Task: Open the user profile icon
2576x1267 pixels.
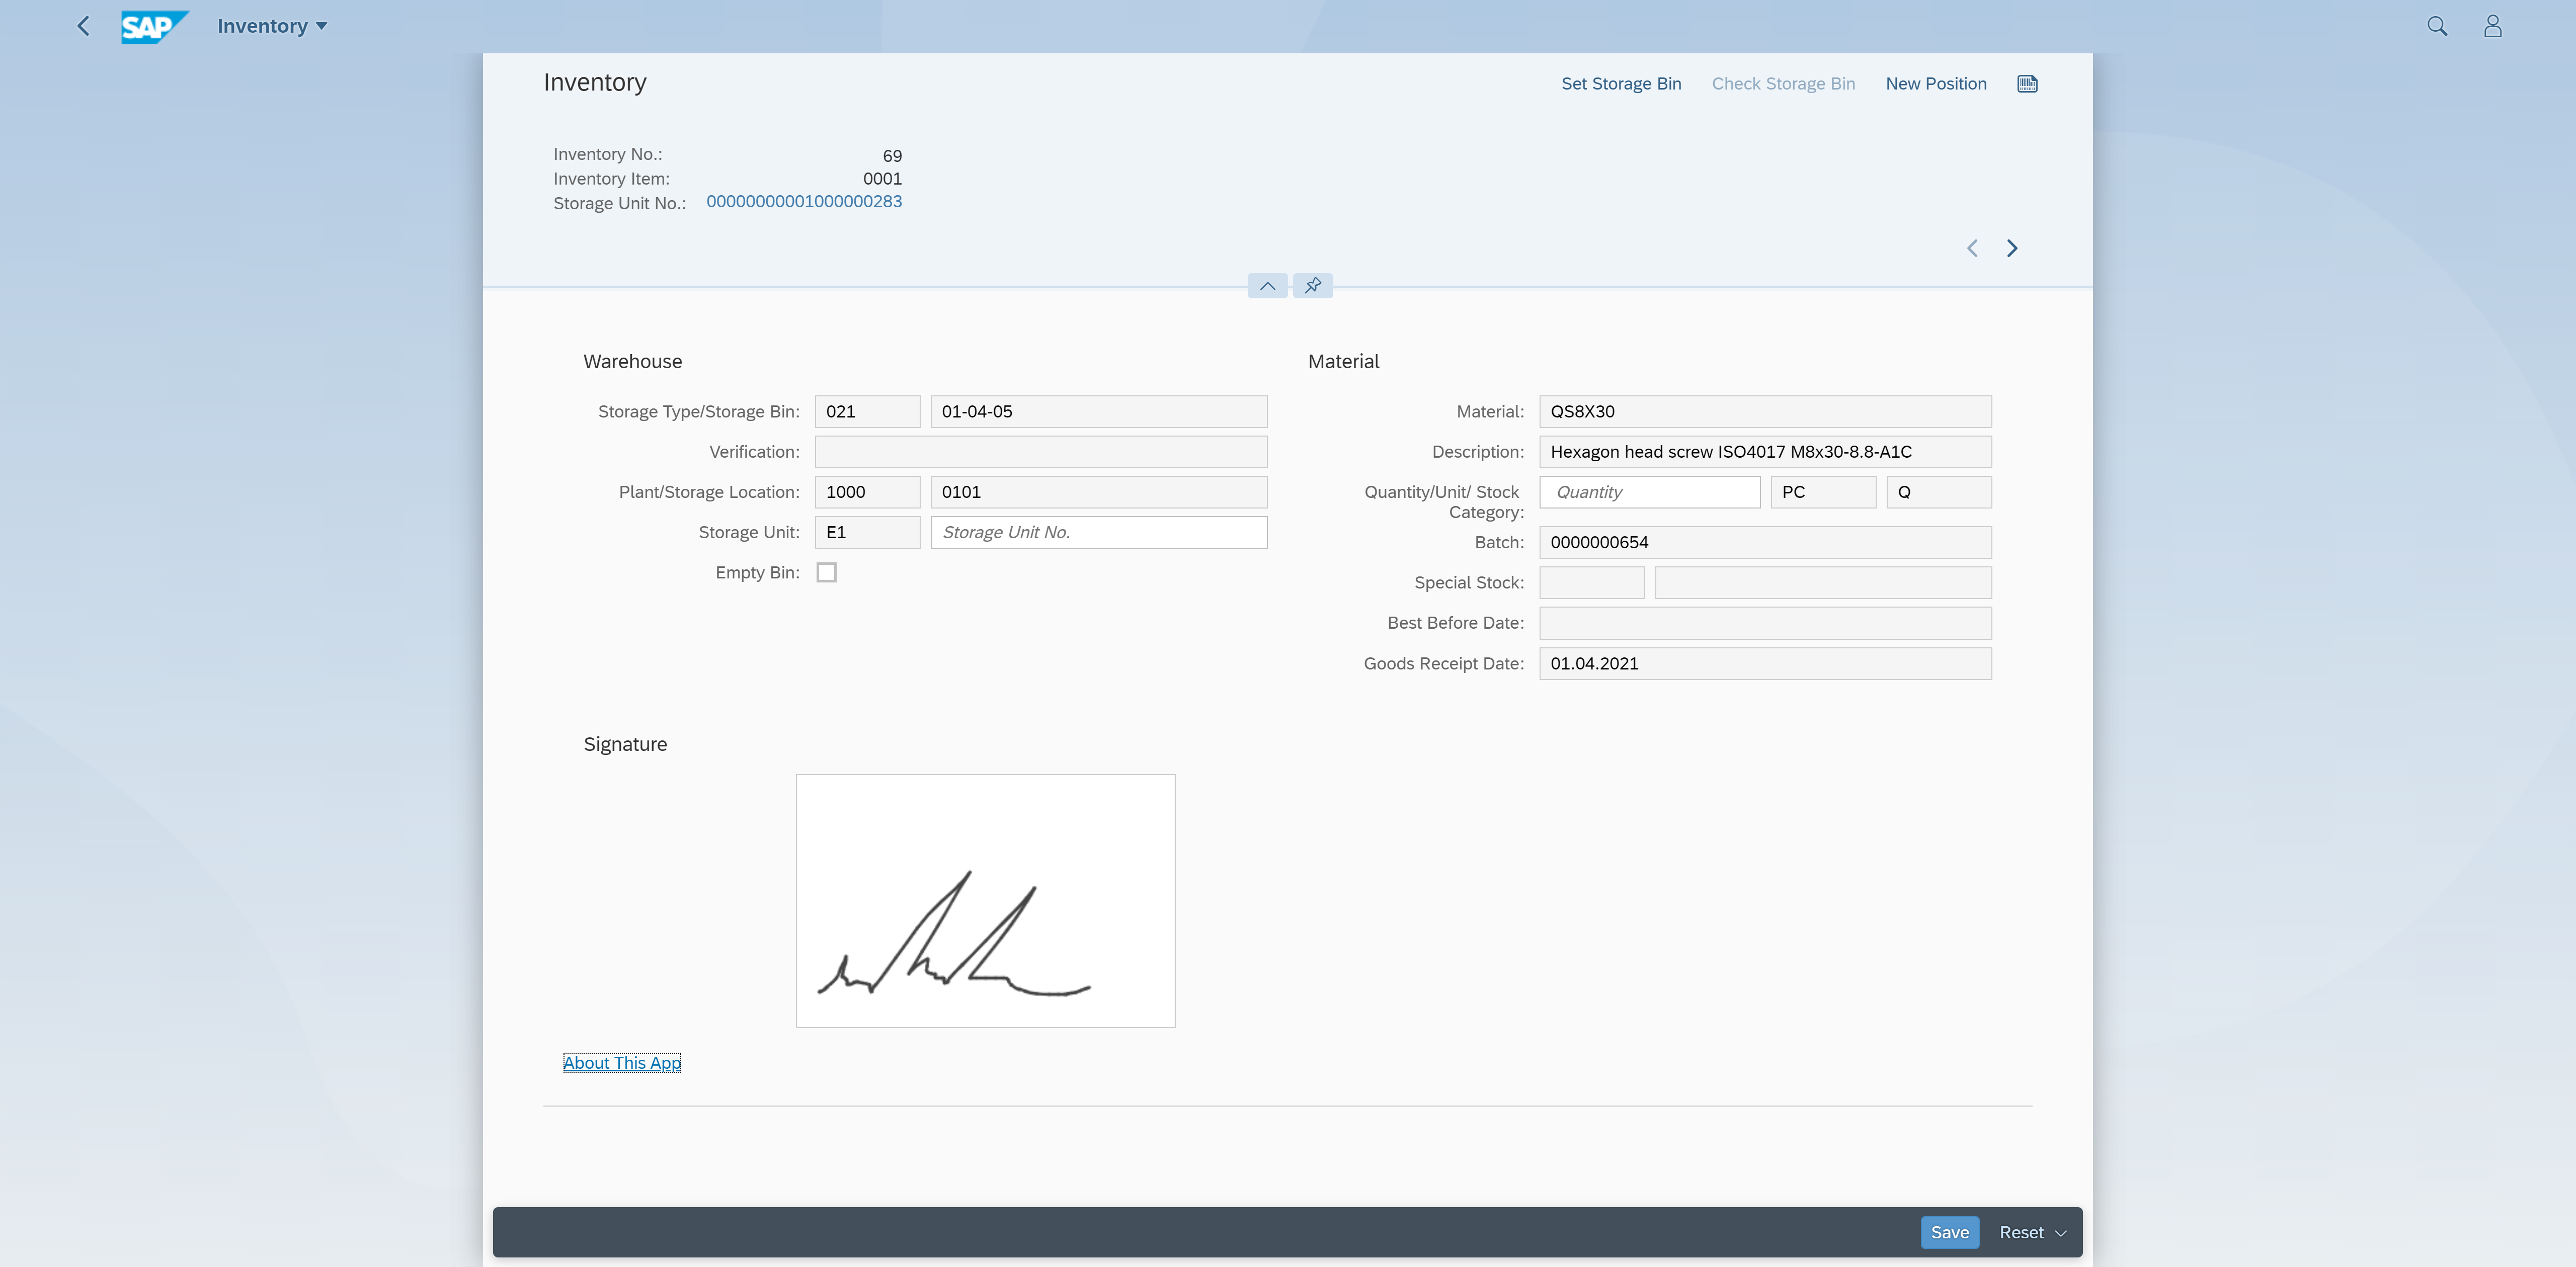Action: coord(2492,26)
